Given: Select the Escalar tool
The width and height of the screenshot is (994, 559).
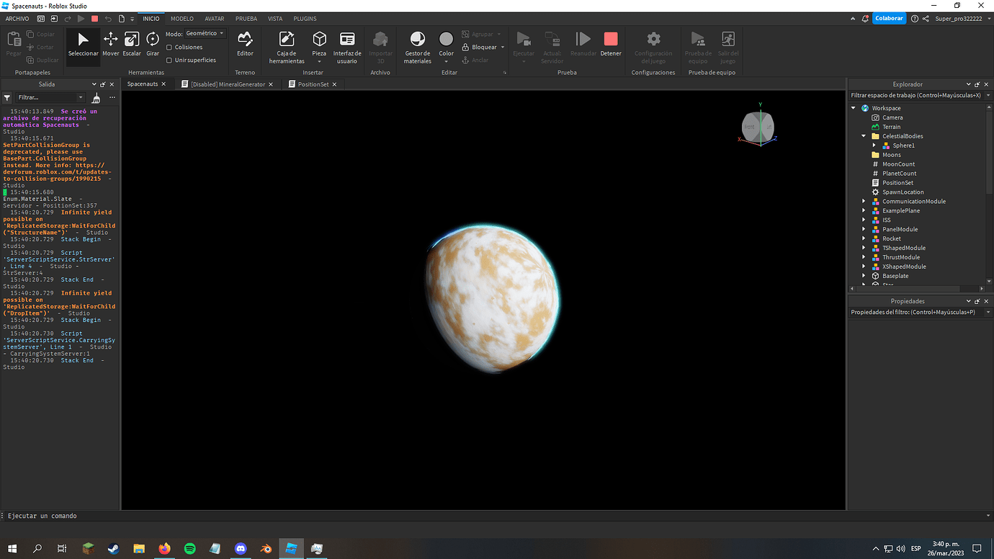Looking at the screenshot, I should pos(132,45).
